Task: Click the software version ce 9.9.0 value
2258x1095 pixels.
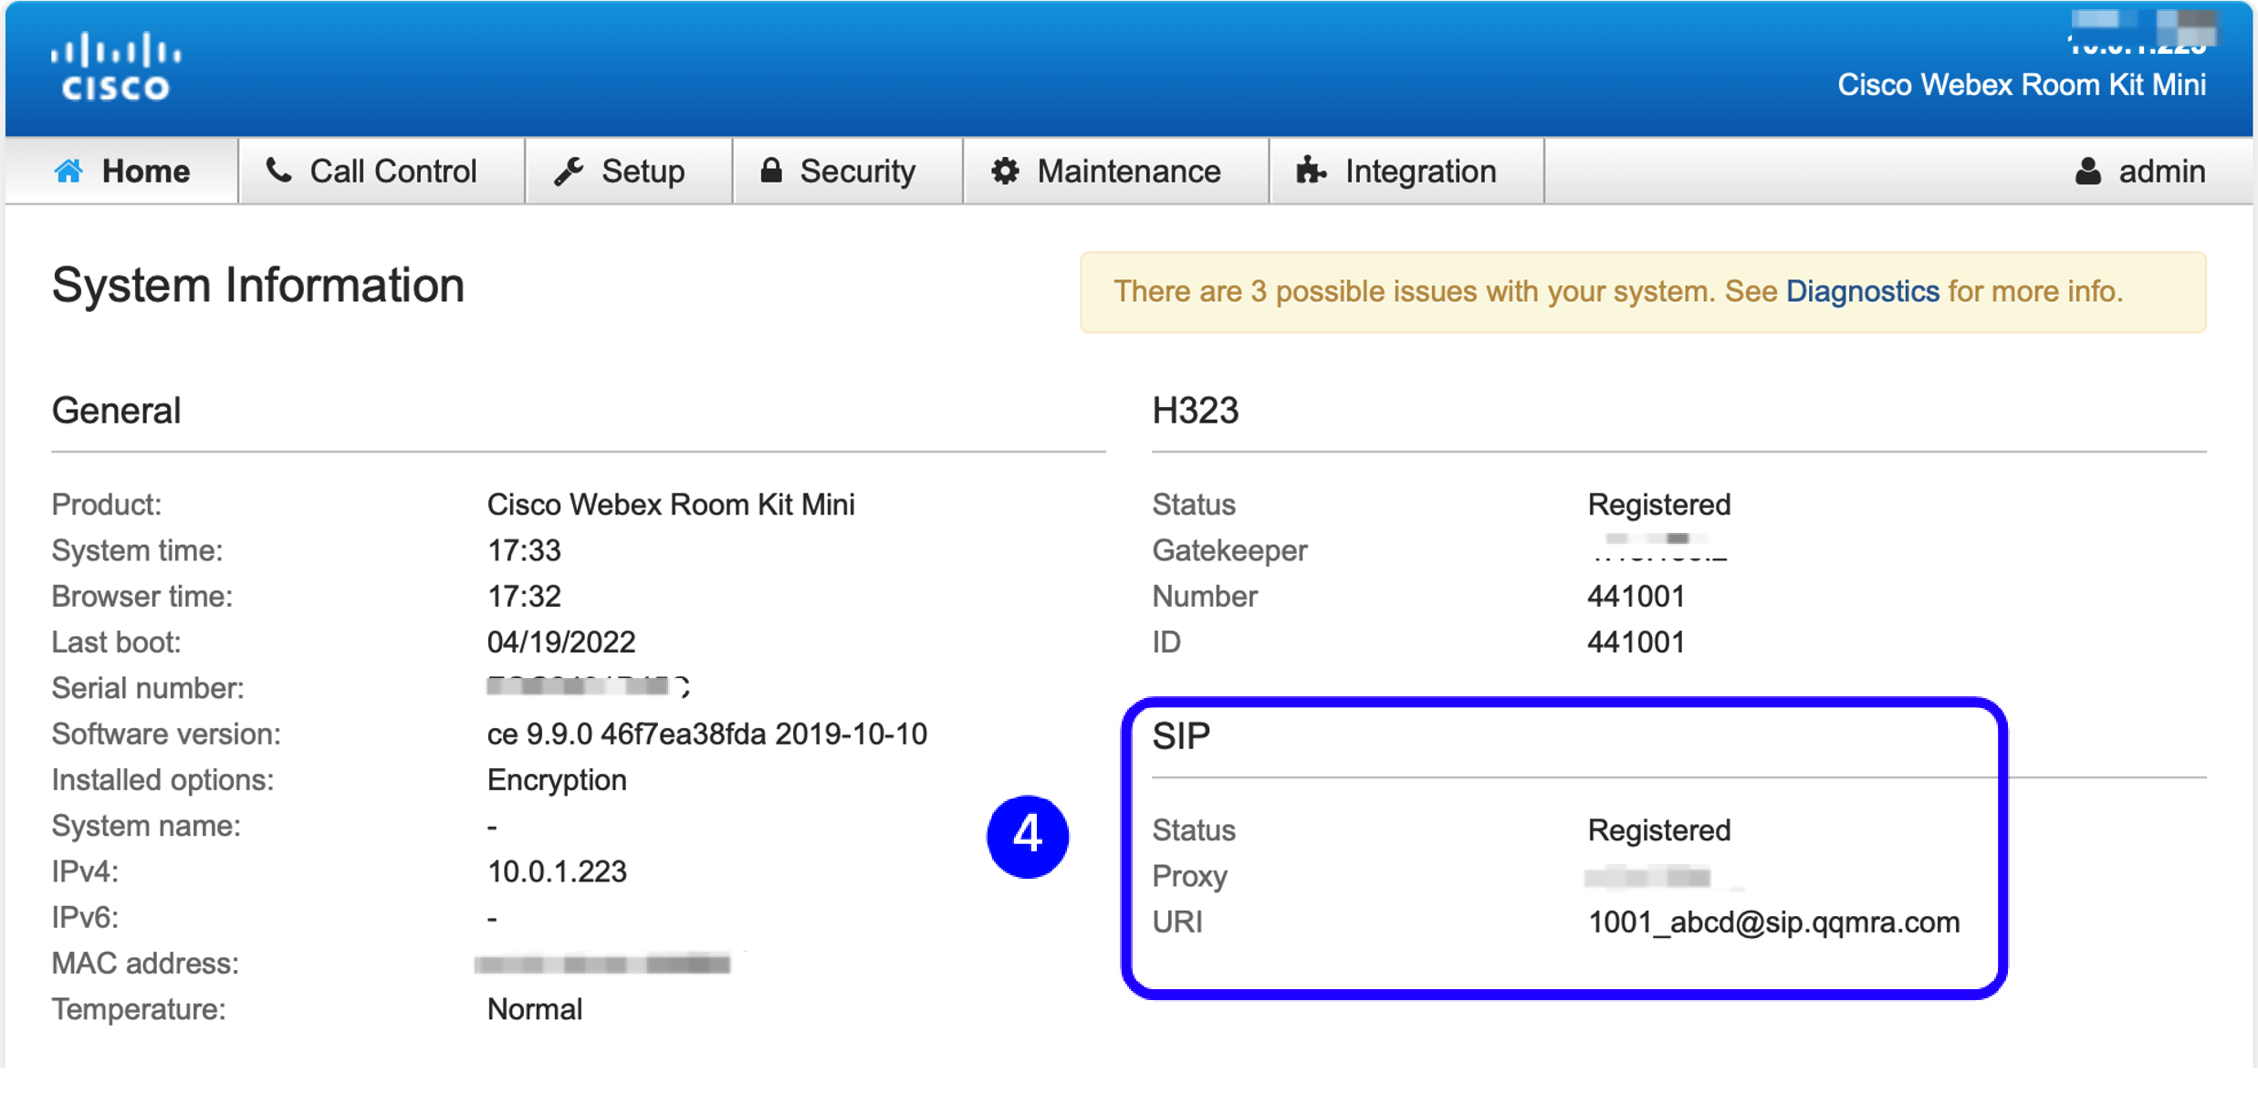Action: tap(706, 734)
